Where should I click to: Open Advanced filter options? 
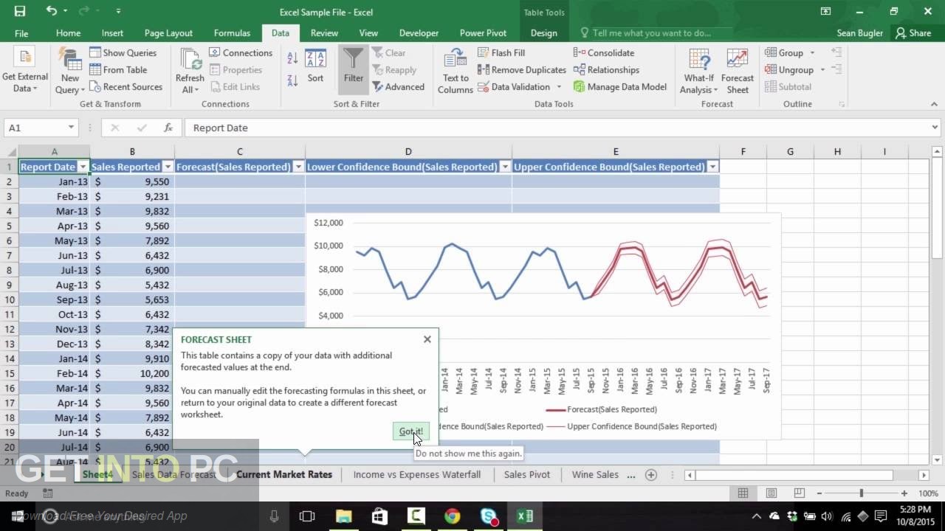(399, 86)
